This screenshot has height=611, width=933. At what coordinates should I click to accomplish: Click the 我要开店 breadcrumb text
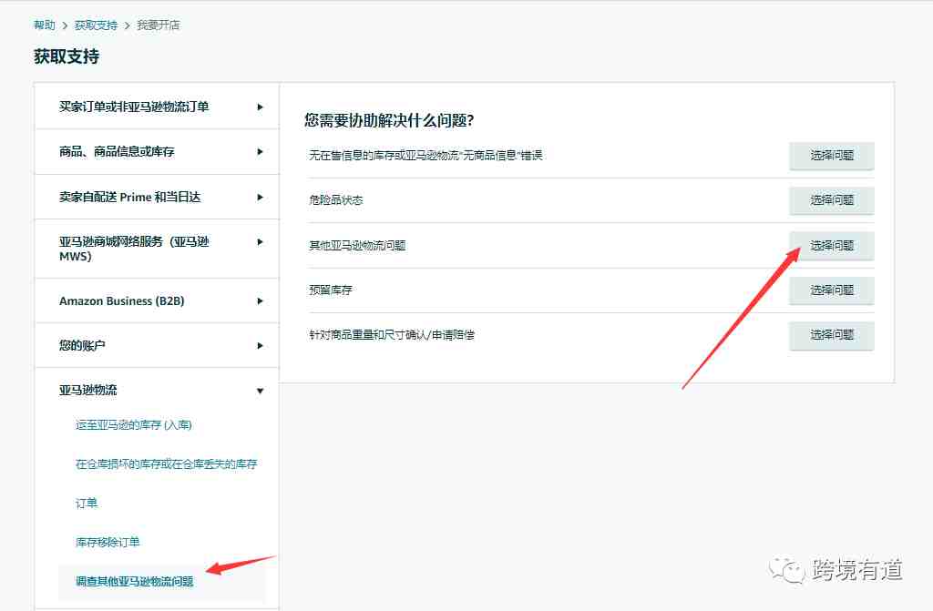pyautogui.click(x=159, y=25)
